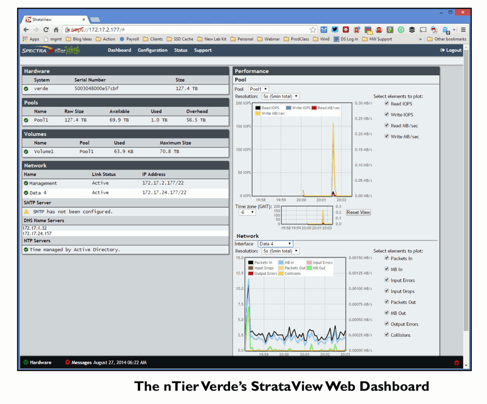Screen dimensions: 487x404
Task: Click the green status icon beside Pool1 row
Action: click(26, 120)
